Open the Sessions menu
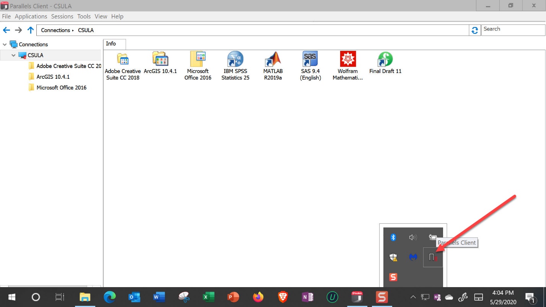 point(62,16)
